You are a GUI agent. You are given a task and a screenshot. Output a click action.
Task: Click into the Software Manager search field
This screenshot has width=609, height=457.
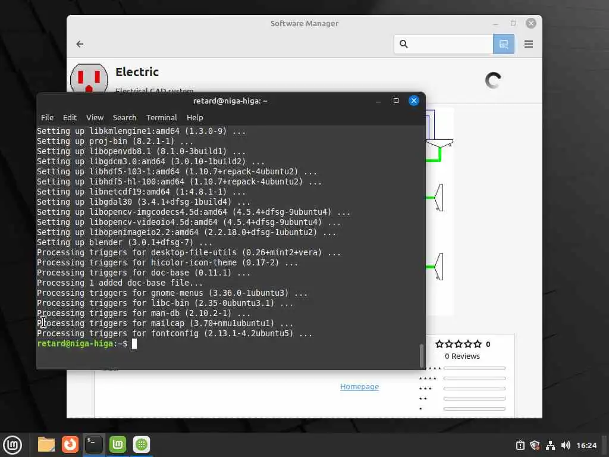point(444,44)
